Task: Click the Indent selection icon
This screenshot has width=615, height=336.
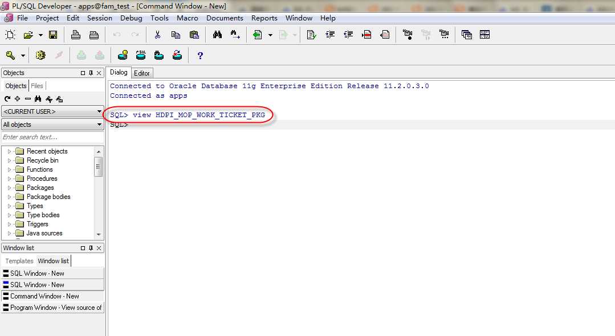Action: pyautogui.click(x=330, y=35)
